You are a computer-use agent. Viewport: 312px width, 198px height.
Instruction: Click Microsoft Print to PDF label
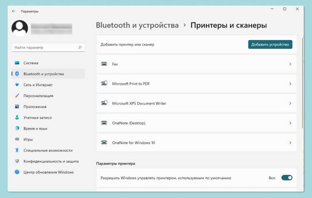point(131,84)
